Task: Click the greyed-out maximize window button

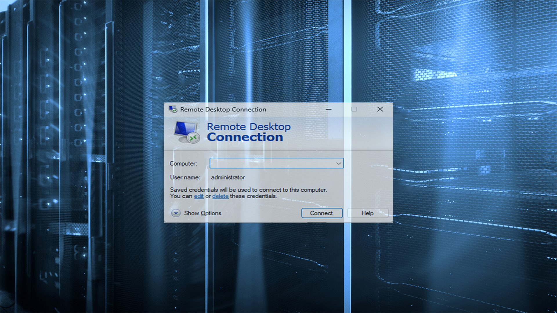Action: click(x=354, y=109)
